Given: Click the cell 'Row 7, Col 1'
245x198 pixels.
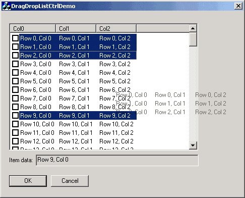Looking at the screenshot, I should point(74,98).
